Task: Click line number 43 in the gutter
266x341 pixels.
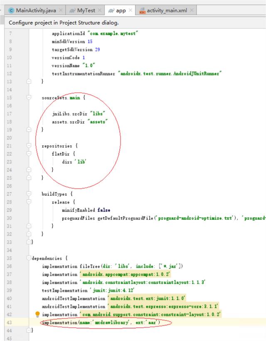Action: (x=9, y=323)
